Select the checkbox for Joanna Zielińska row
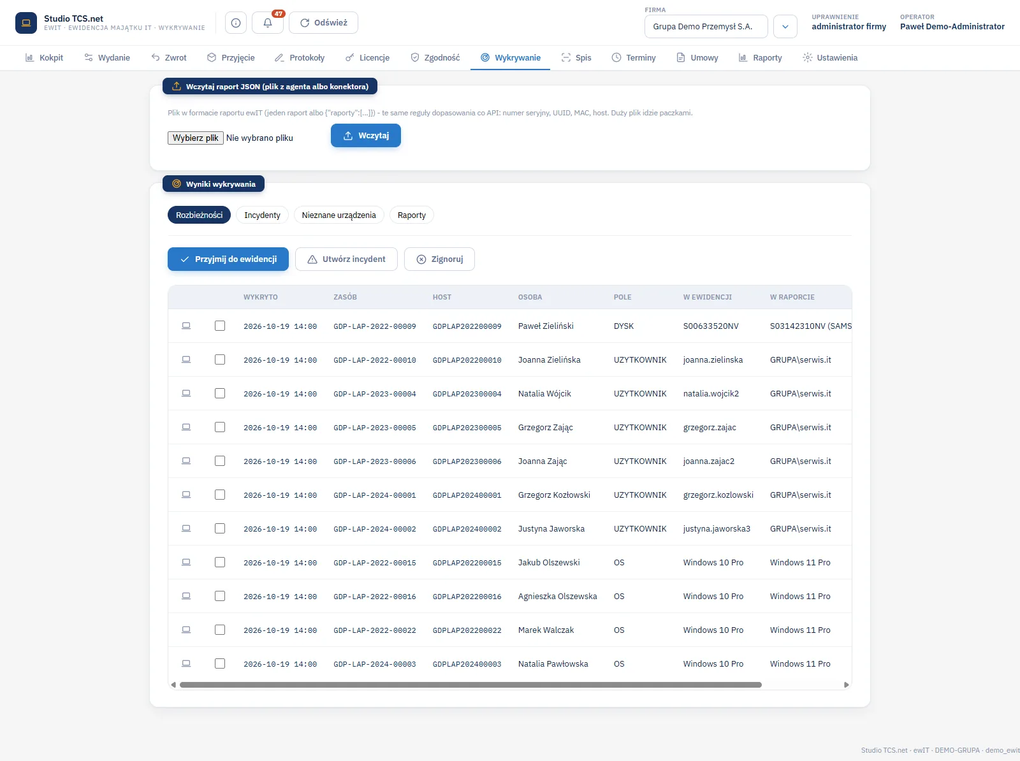This screenshot has width=1020, height=761. [220, 359]
